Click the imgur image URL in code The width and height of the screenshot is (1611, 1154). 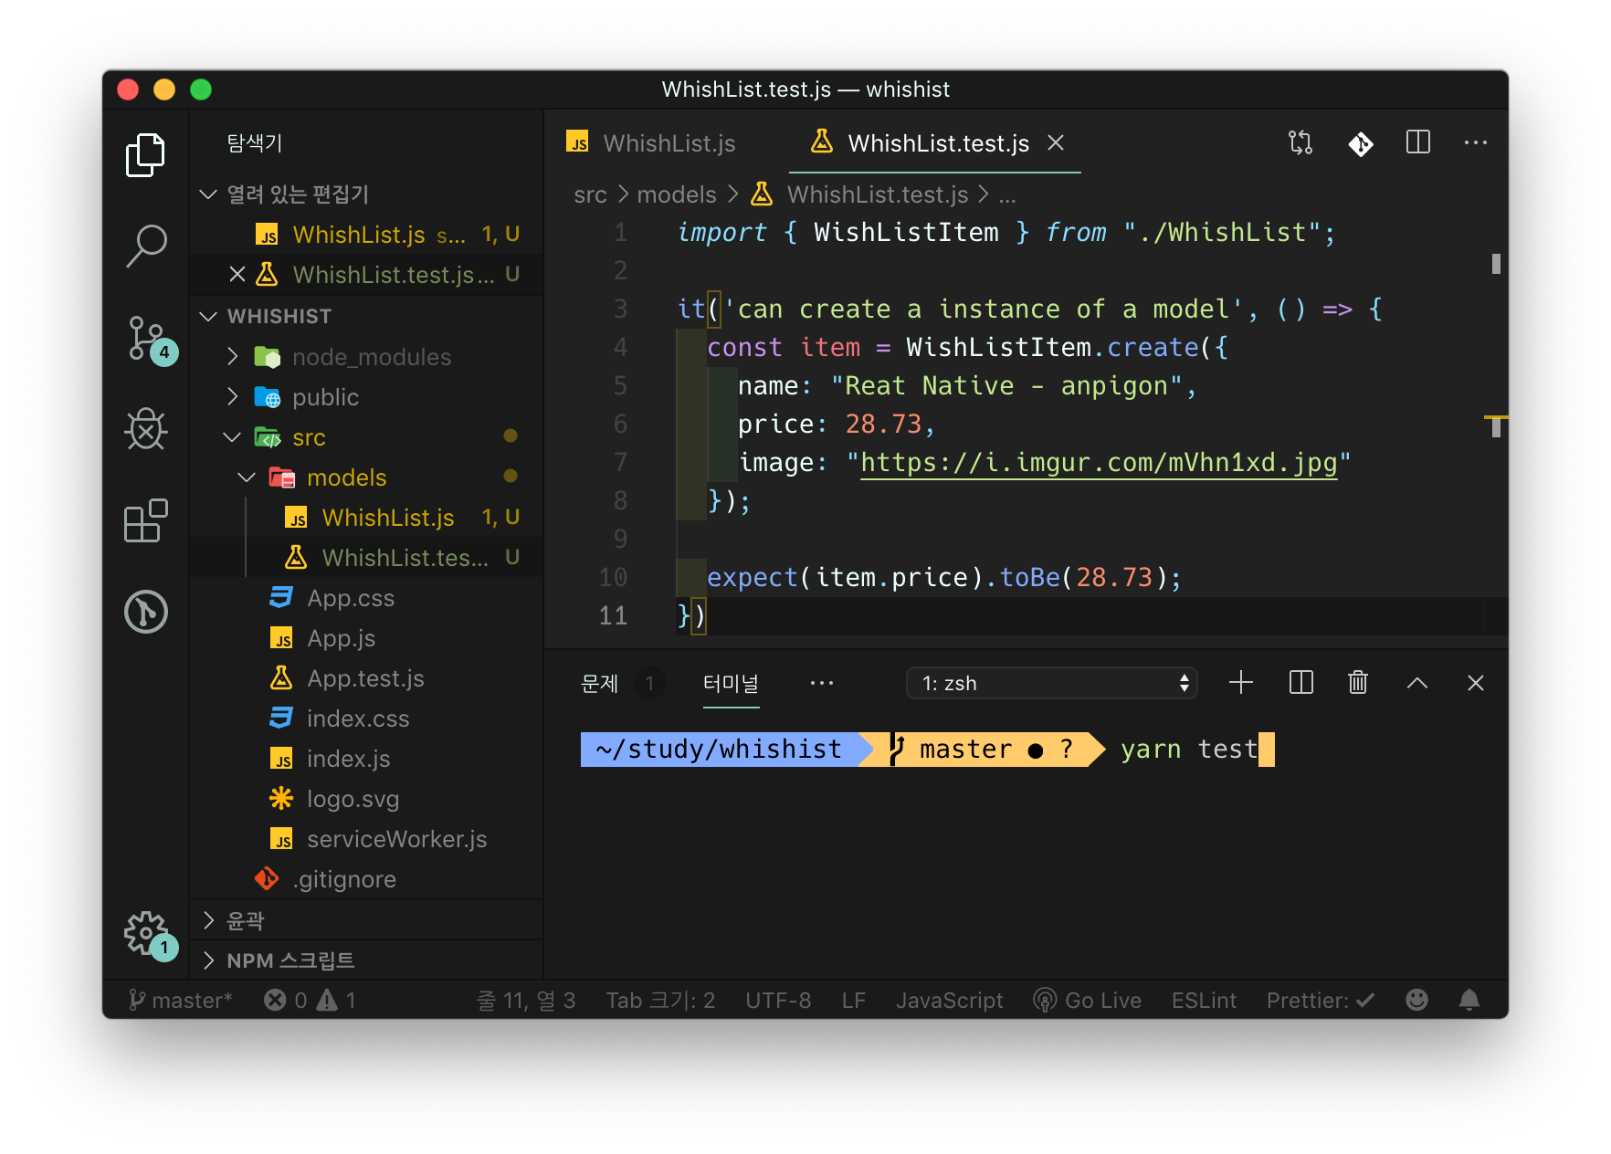[1099, 463]
